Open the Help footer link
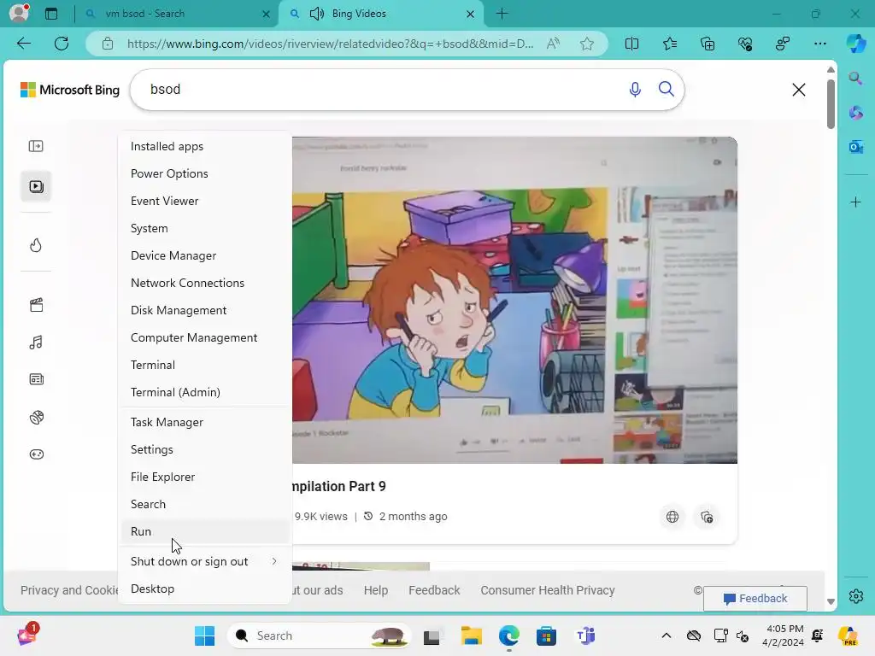This screenshot has height=656, width=875. pyautogui.click(x=376, y=590)
